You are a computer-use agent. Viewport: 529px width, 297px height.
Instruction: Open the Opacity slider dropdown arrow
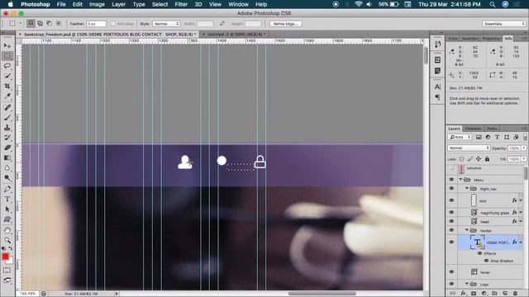click(x=523, y=148)
